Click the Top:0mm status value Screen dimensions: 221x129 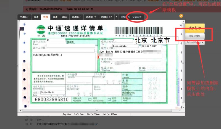[x=67, y=114]
